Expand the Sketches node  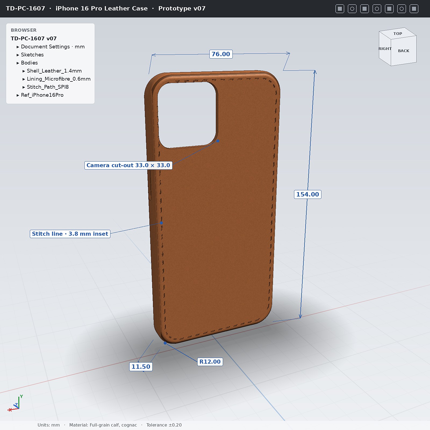point(18,55)
